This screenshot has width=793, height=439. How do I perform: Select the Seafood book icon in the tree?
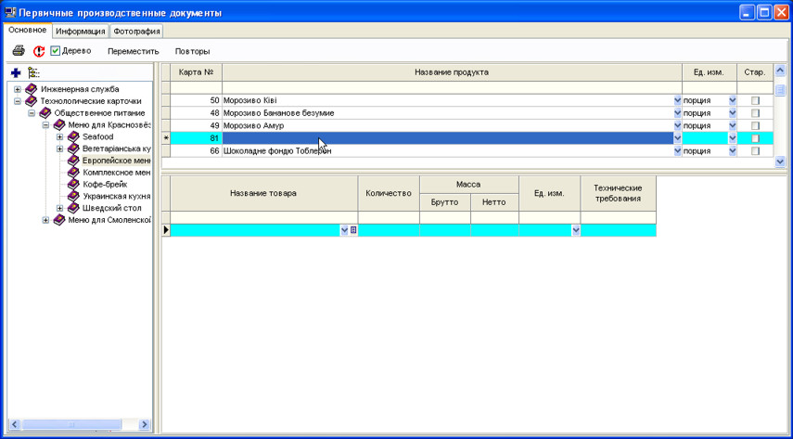point(73,136)
